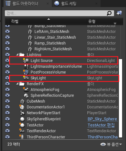
Task: Click the Lighting folder icon
Action: [22, 55]
